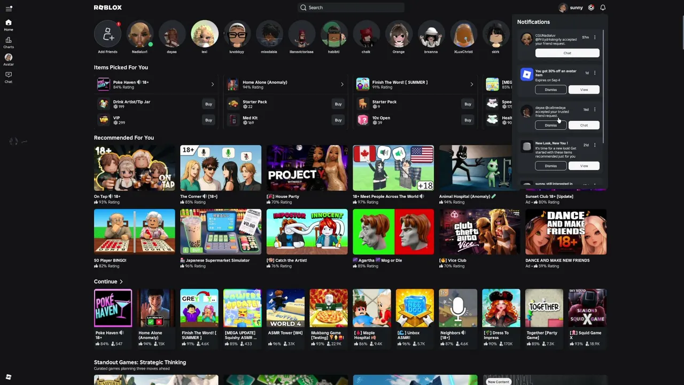Viewport: 684px width, 385px height.
Task: Open friend Nadialuv1's avatar
Action: click(139, 35)
